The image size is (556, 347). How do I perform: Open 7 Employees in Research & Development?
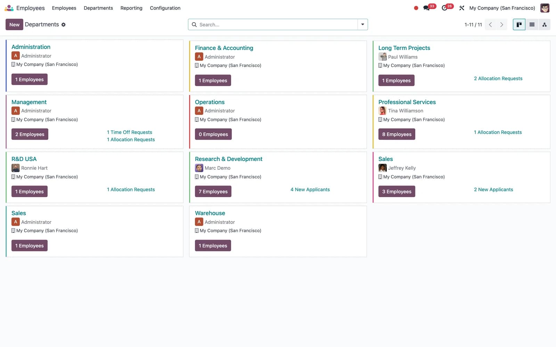coord(213,192)
